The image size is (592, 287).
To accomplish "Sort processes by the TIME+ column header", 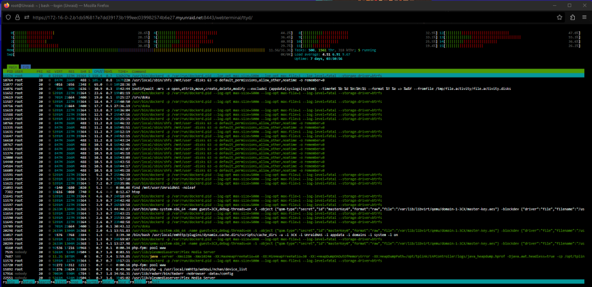I will coord(123,71).
